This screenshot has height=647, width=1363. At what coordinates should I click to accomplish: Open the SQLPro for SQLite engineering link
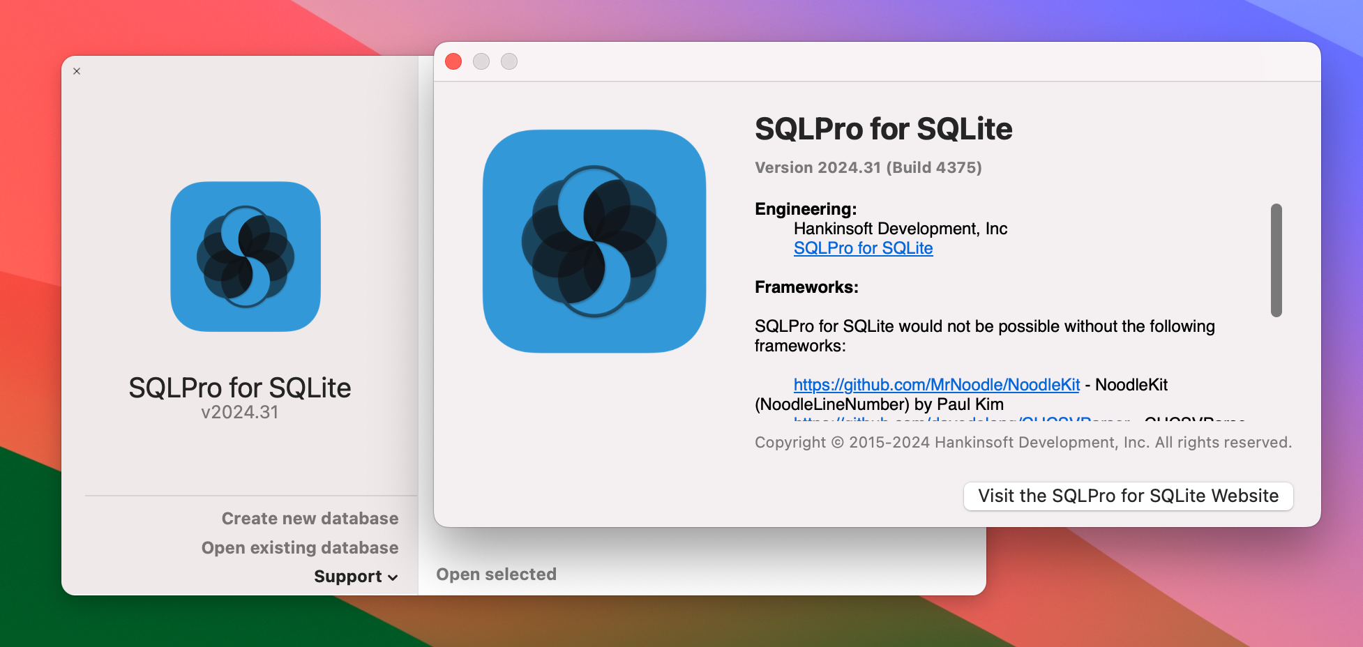click(x=863, y=248)
